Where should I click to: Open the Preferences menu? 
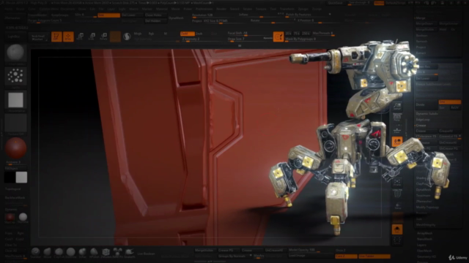click(x=204, y=9)
